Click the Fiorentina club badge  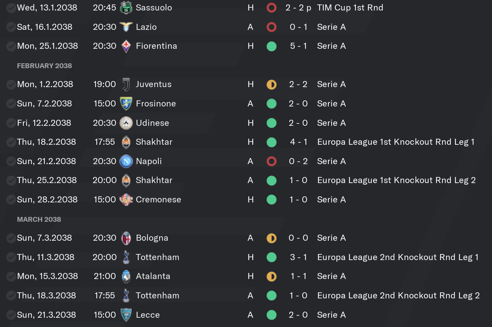coord(126,46)
